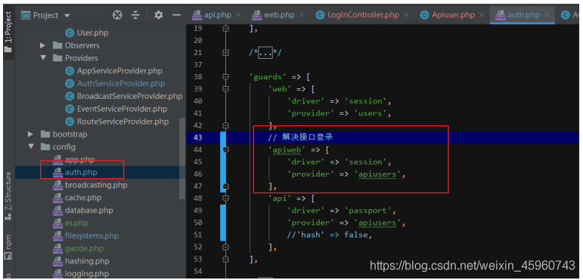Close the auth.php tab
Image resolution: width=583 pixels, height=280 pixels.
[x=547, y=15]
